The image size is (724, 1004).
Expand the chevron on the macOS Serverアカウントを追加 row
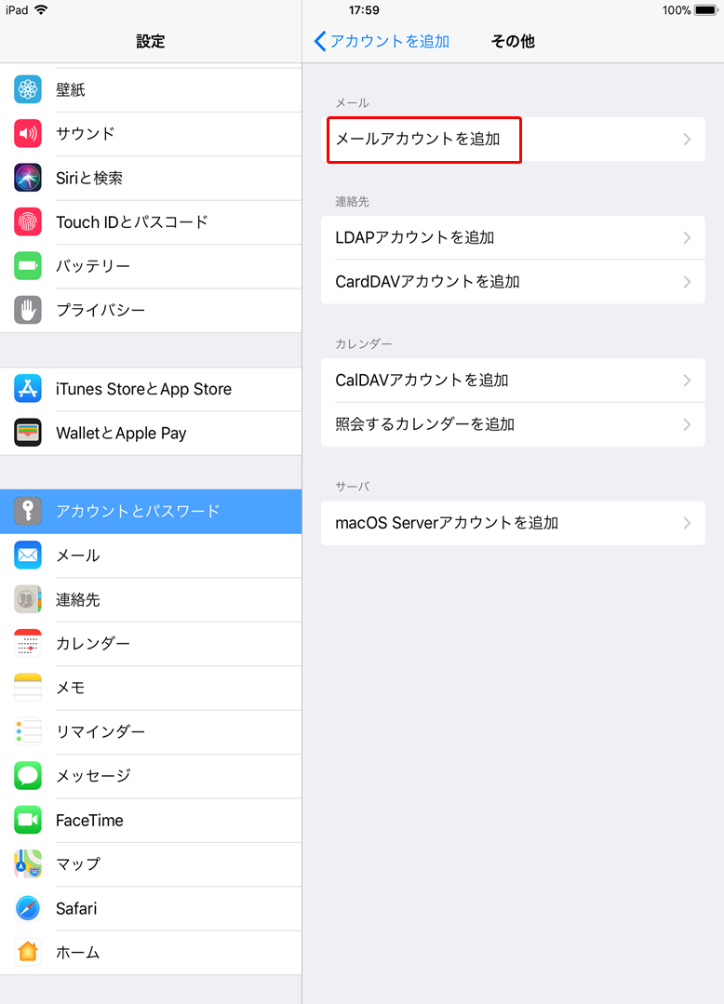click(687, 523)
